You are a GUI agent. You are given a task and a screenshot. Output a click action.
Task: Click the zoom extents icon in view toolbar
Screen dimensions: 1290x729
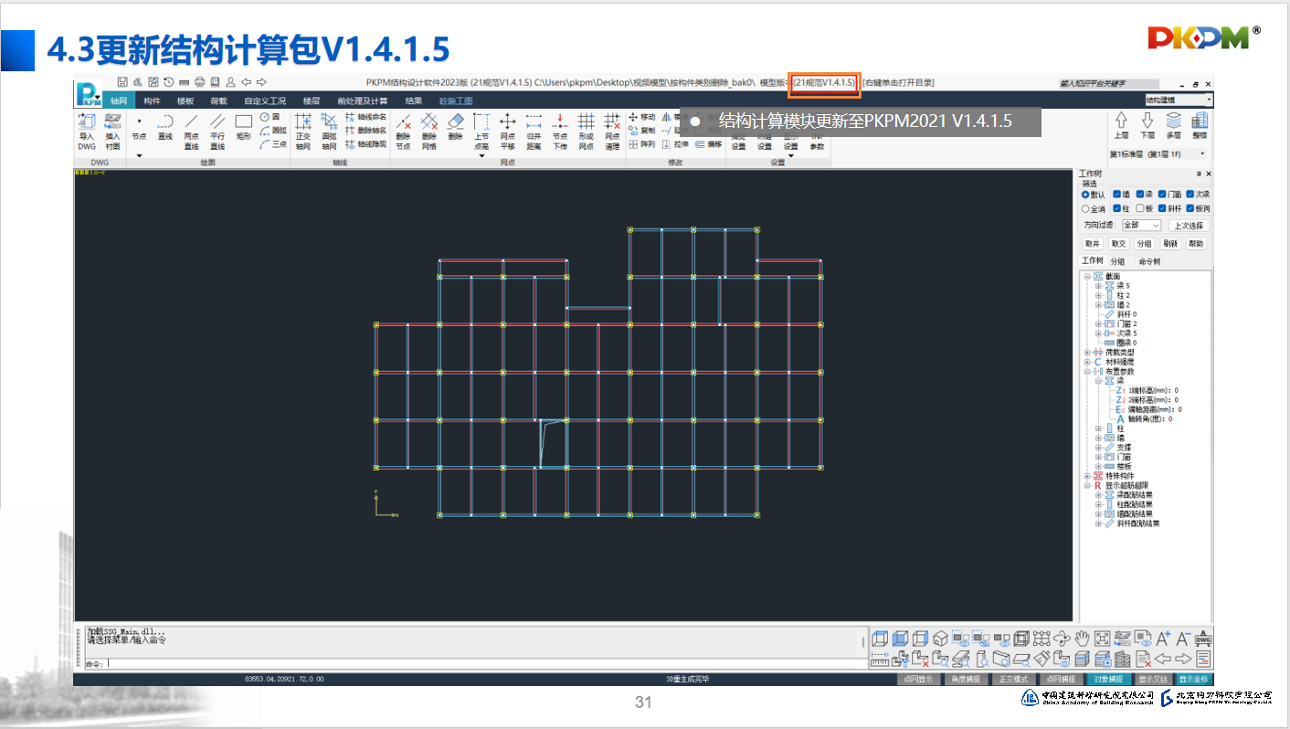(x=1102, y=639)
